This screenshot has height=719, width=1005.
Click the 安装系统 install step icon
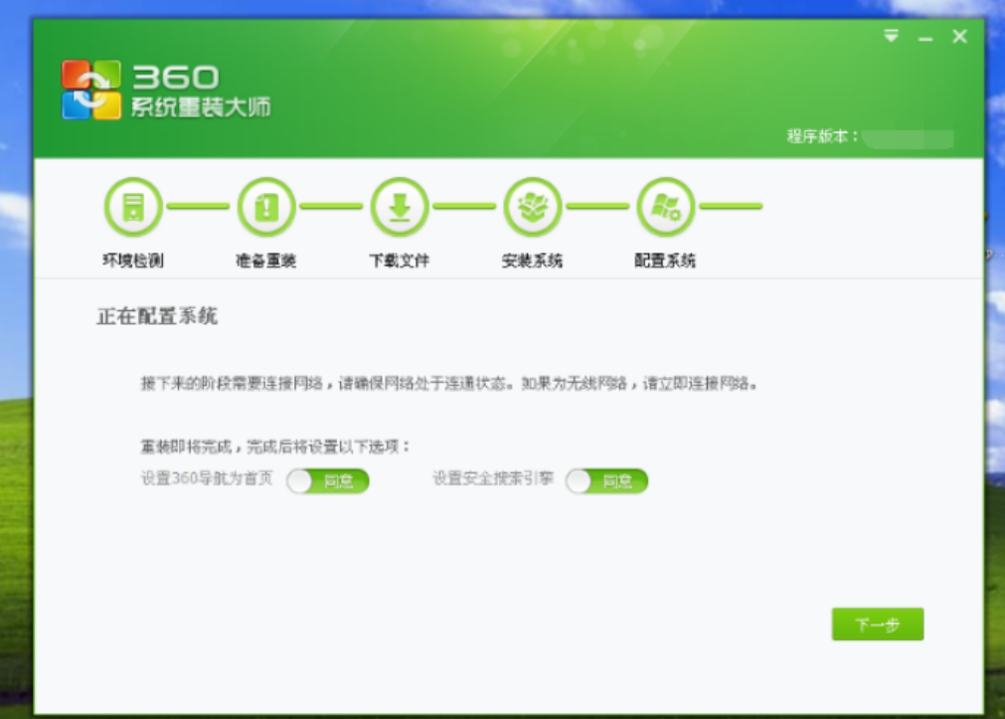point(533,205)
